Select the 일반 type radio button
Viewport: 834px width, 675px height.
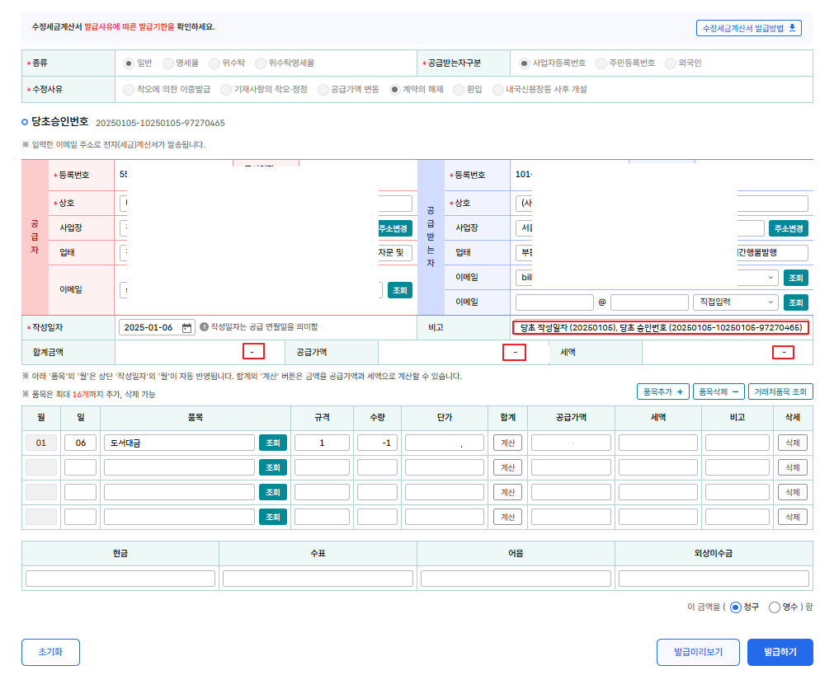coord(128,63)
